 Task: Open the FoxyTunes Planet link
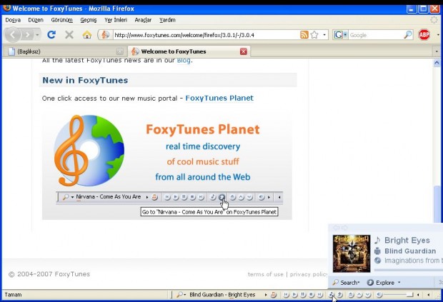coord(219,98)
